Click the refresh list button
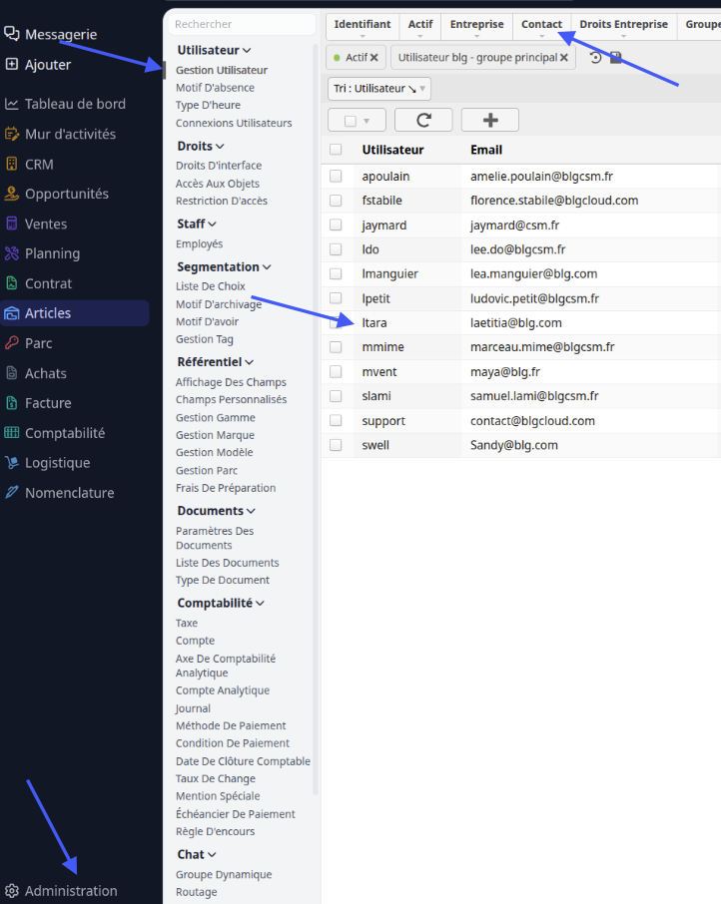 coord(423,120)
